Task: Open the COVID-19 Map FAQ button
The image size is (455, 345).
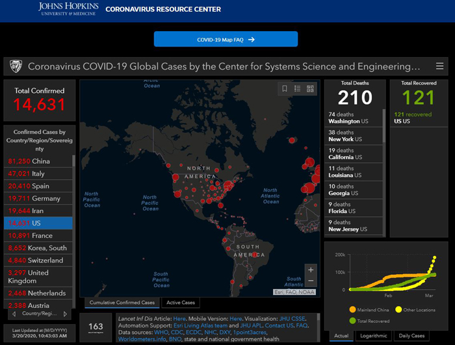Action: click(226, 39)
